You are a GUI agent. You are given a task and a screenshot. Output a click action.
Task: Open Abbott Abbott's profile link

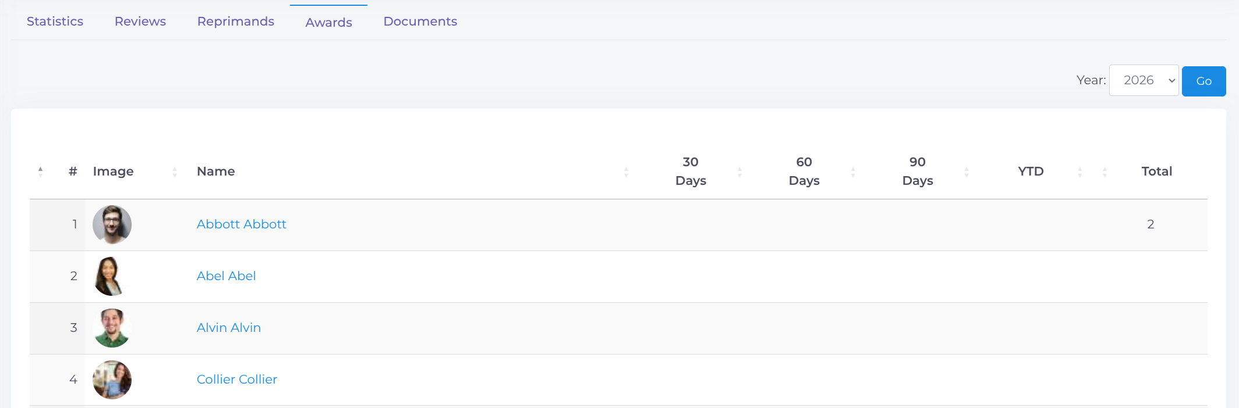tap(242, 224)
